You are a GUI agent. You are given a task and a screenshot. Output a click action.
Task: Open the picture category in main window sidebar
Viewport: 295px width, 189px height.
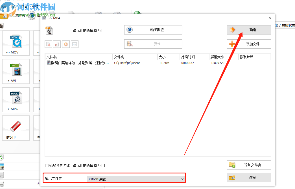point(2,166)
